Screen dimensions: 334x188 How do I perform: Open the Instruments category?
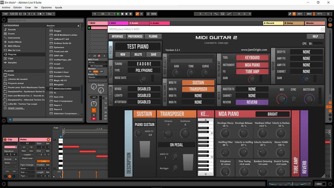14,38
